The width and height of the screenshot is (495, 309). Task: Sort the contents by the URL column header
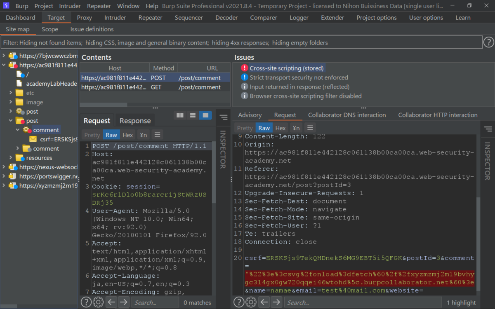212,68
